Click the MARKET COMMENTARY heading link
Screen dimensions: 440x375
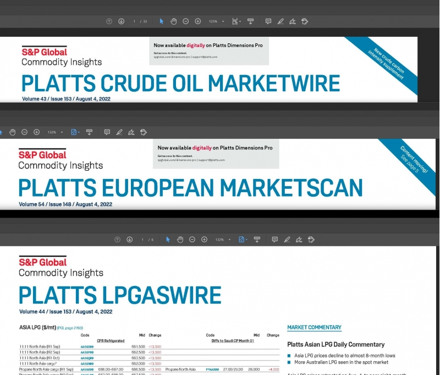(314, 328)
